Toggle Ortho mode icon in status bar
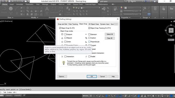Screen dimensions: 175x98 coord(103,96)
